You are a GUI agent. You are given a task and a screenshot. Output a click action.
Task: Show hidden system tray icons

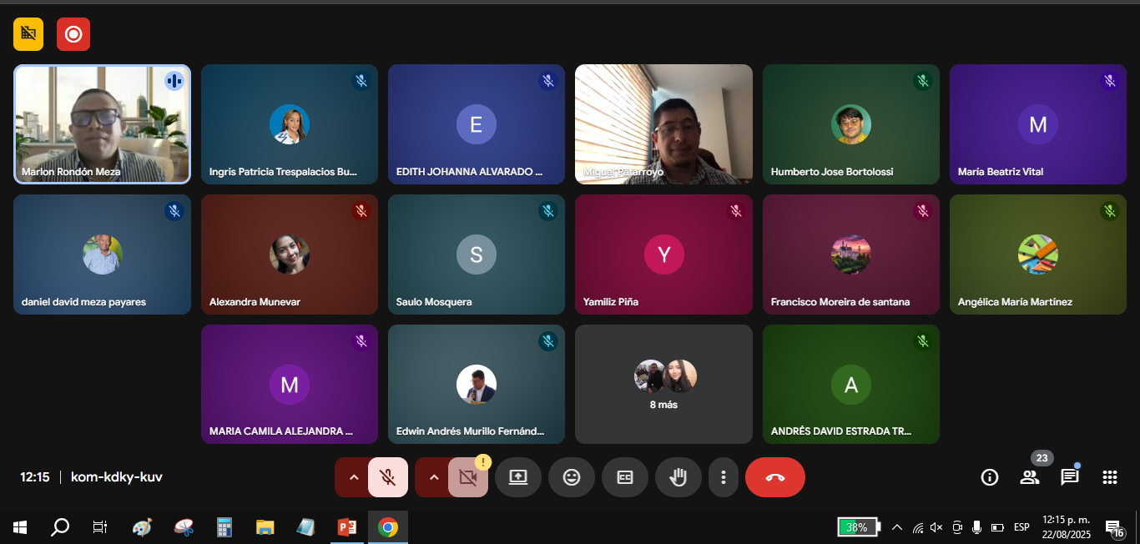(x=897, y=527)
